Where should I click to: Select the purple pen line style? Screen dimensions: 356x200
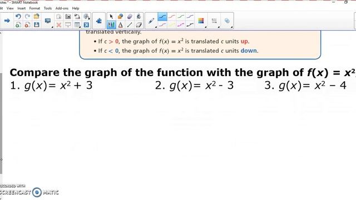point(190,17)
